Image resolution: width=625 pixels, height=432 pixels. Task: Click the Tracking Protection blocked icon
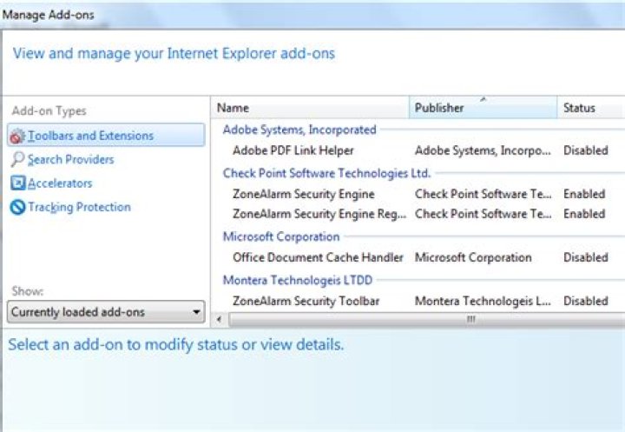click(18, 208)
